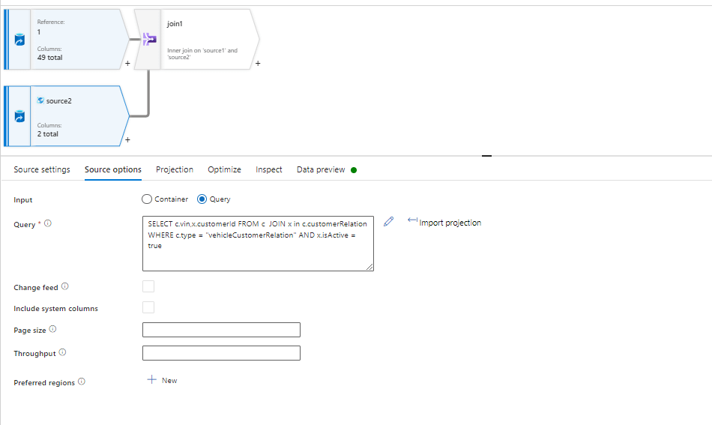
Task: Click the plus sign below the source2 node
Action: 127,139
